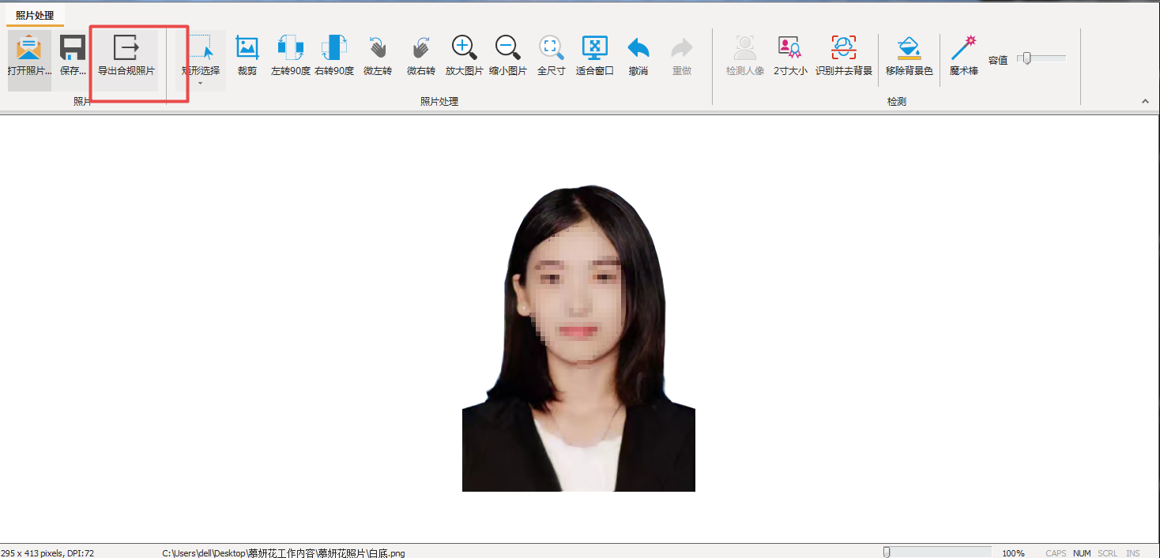Viewport: 1160px width, 558px height.
Task: Nudge rotation using 微左转
Action: 378,55
